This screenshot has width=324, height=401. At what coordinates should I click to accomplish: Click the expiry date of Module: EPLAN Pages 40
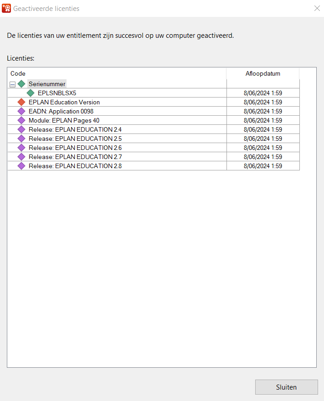(262, 120)
